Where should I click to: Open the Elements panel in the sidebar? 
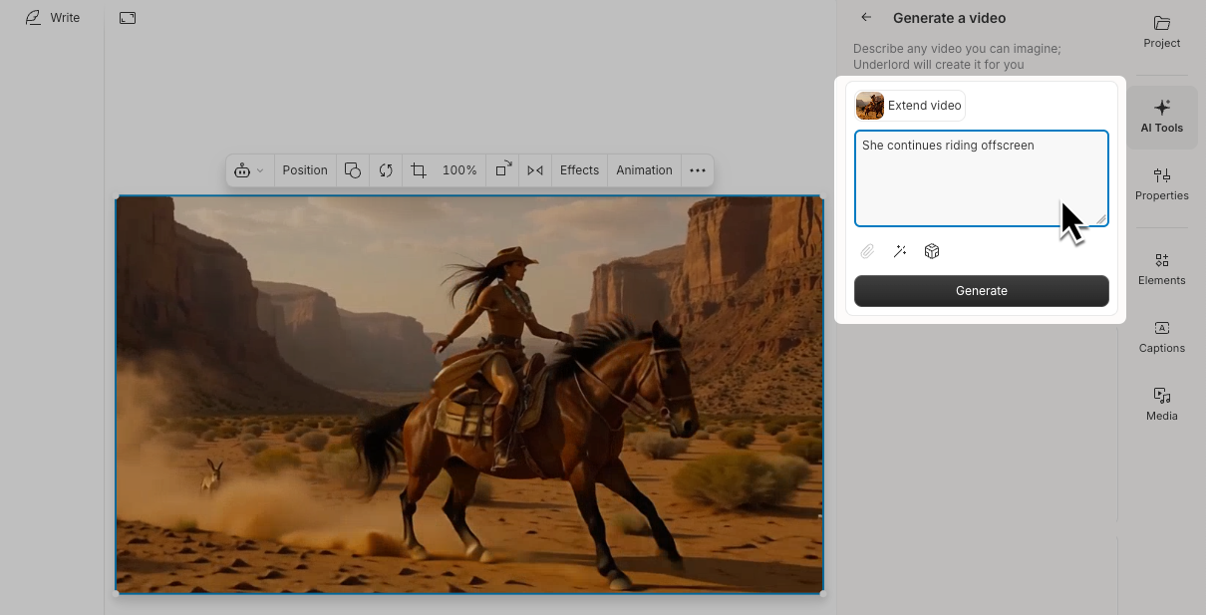[1161, 269]
